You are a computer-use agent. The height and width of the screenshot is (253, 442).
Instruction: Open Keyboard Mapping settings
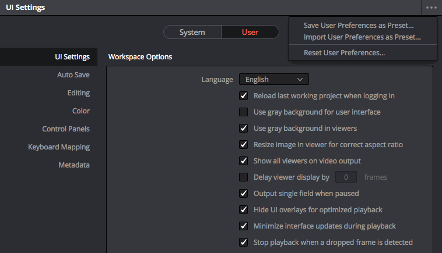59,147
